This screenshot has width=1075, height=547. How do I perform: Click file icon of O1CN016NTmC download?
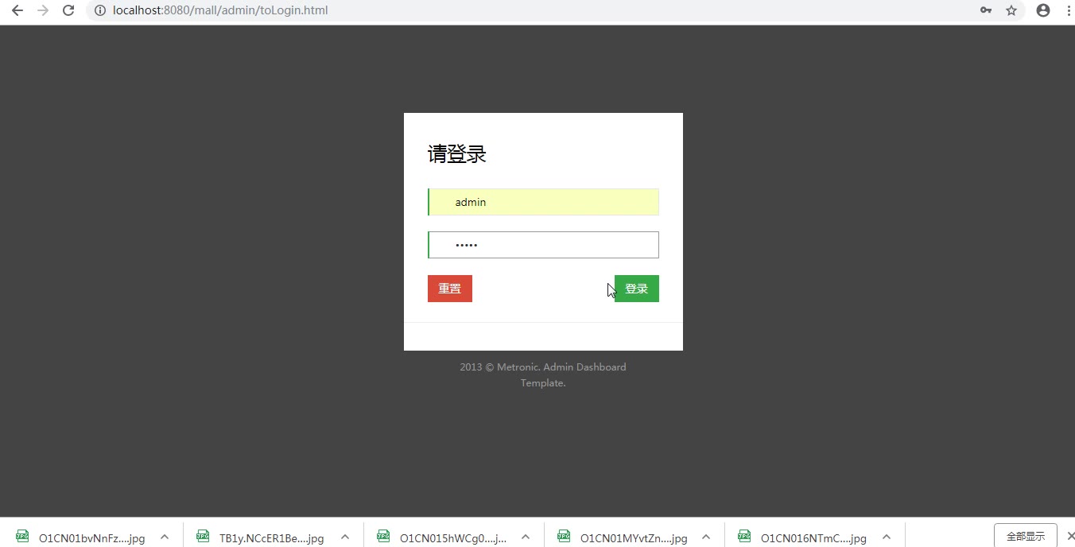pyautogui.click(x=744, y=536)
